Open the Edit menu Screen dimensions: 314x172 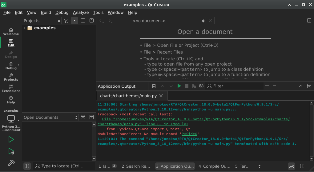[18, 12]
